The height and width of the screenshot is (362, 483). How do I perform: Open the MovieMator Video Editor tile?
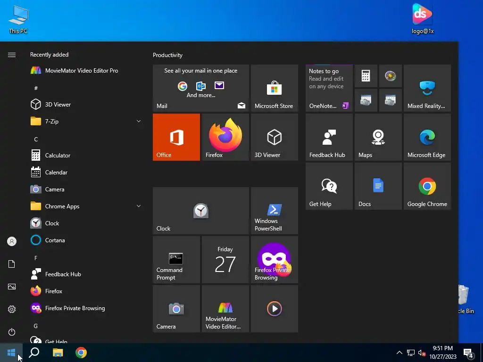(x=225, y=309)
